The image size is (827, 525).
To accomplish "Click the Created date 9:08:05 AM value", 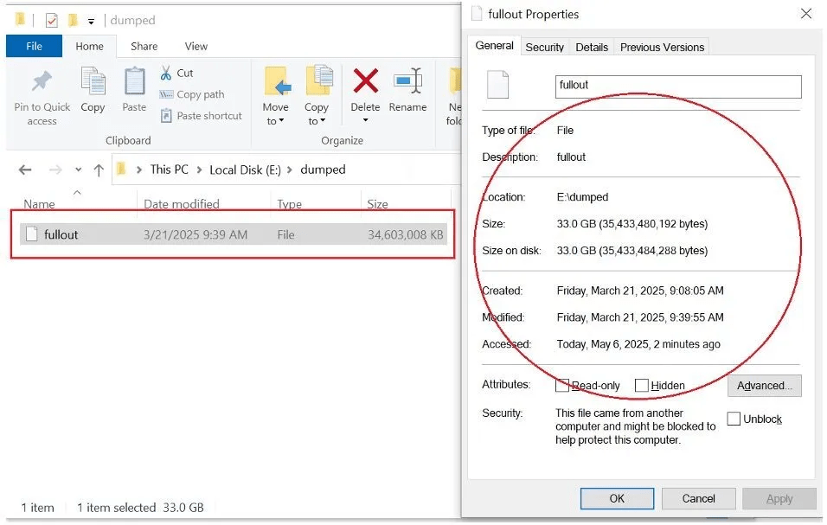I will 640,291.
